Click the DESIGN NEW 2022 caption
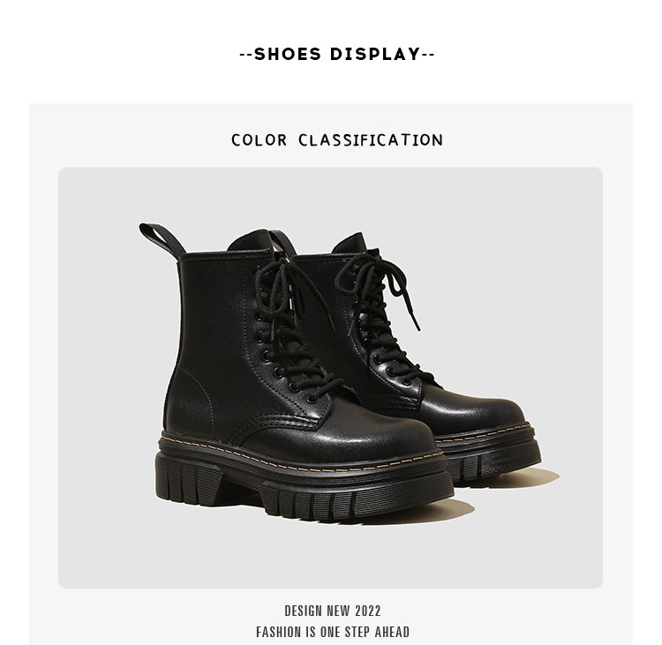This screenshot has height=645, width=662. pos(333,611)
